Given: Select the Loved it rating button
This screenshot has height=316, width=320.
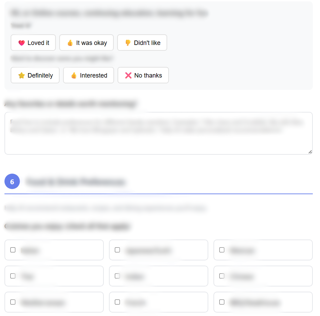Looking at the screenshot, I should pyautogui.click(x=33, y=43).
